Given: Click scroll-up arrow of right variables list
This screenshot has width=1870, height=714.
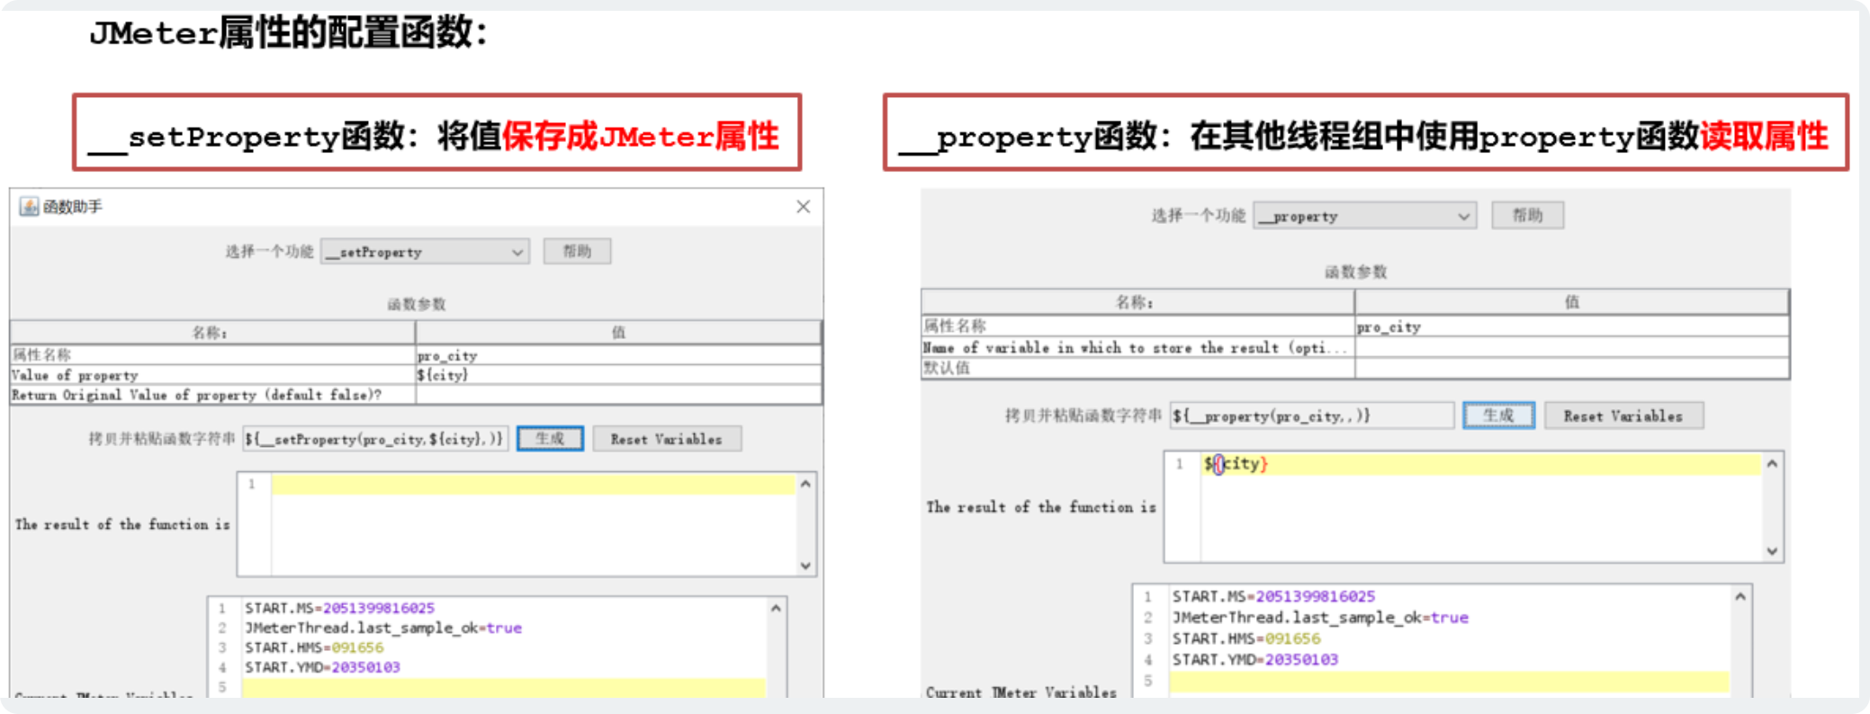Looking at the screenshot, I should (1740, 597).
